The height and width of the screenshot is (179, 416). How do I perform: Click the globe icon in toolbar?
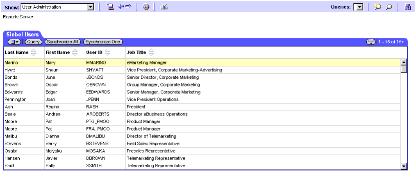point(146,7)
